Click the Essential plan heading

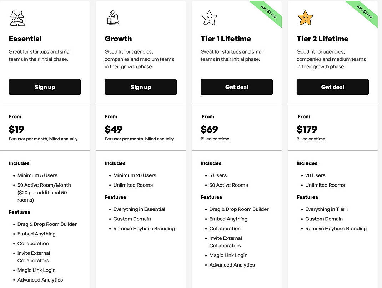pyautogui.click(x=25, y=39)
